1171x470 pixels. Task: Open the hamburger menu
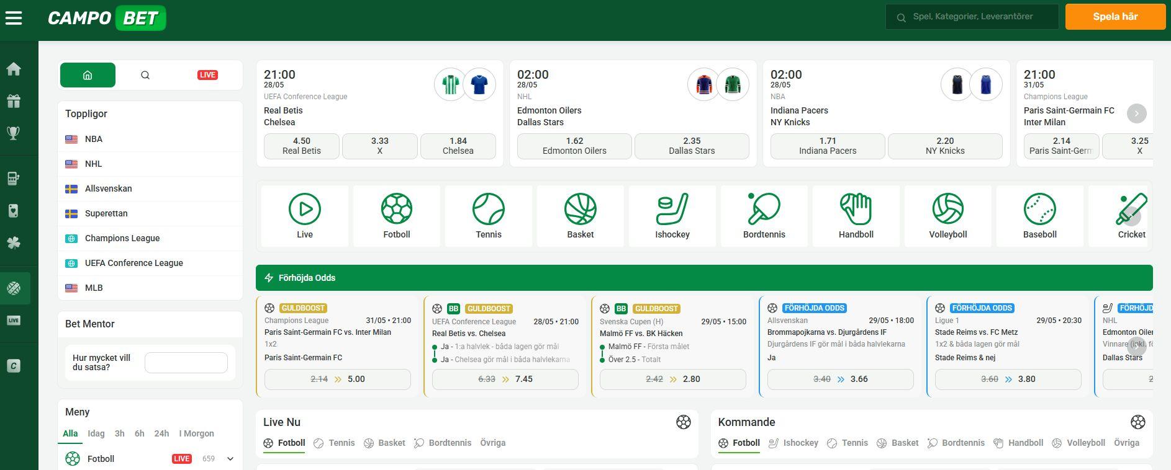(x=14, y=18)
